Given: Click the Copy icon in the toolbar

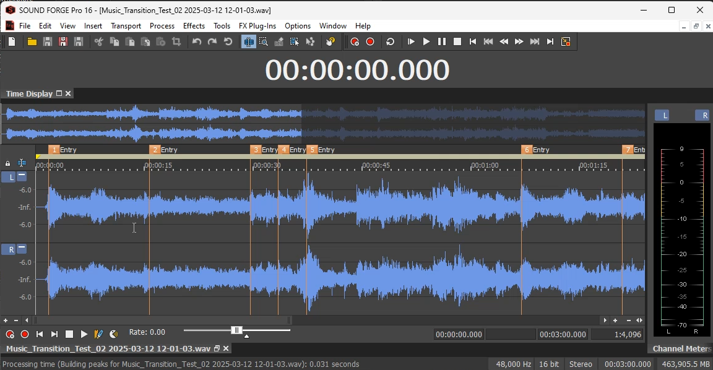Looking at the screenshot, I should pyautogui.click(x=114, y=42).
